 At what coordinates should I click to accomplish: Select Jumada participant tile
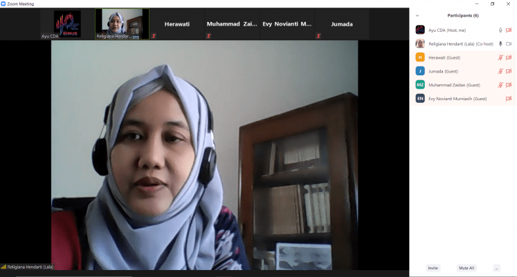(342, 24)
